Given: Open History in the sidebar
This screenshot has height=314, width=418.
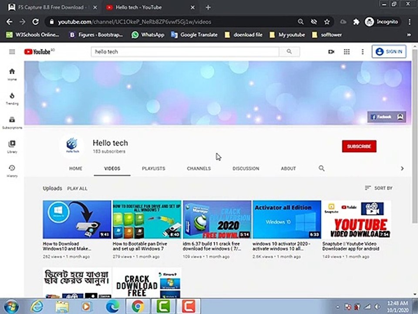Looking at the screenshot, I should (x=12, y=171).
